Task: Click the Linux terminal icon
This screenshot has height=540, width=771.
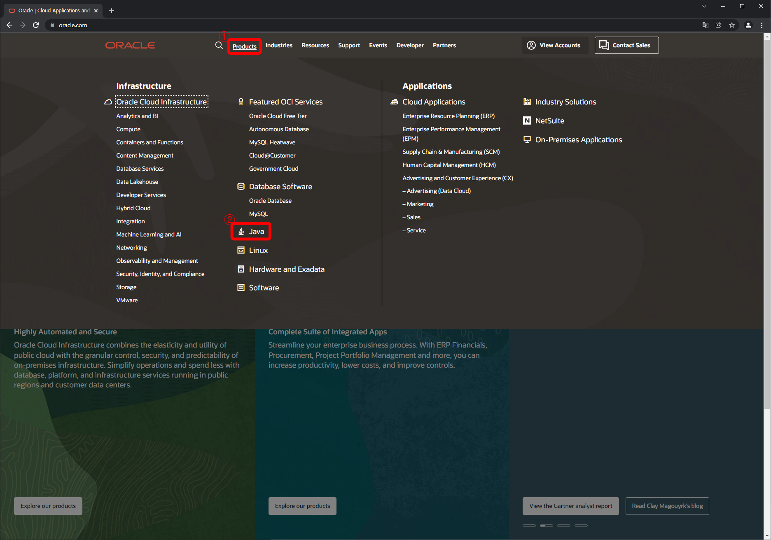Action: 241,250
